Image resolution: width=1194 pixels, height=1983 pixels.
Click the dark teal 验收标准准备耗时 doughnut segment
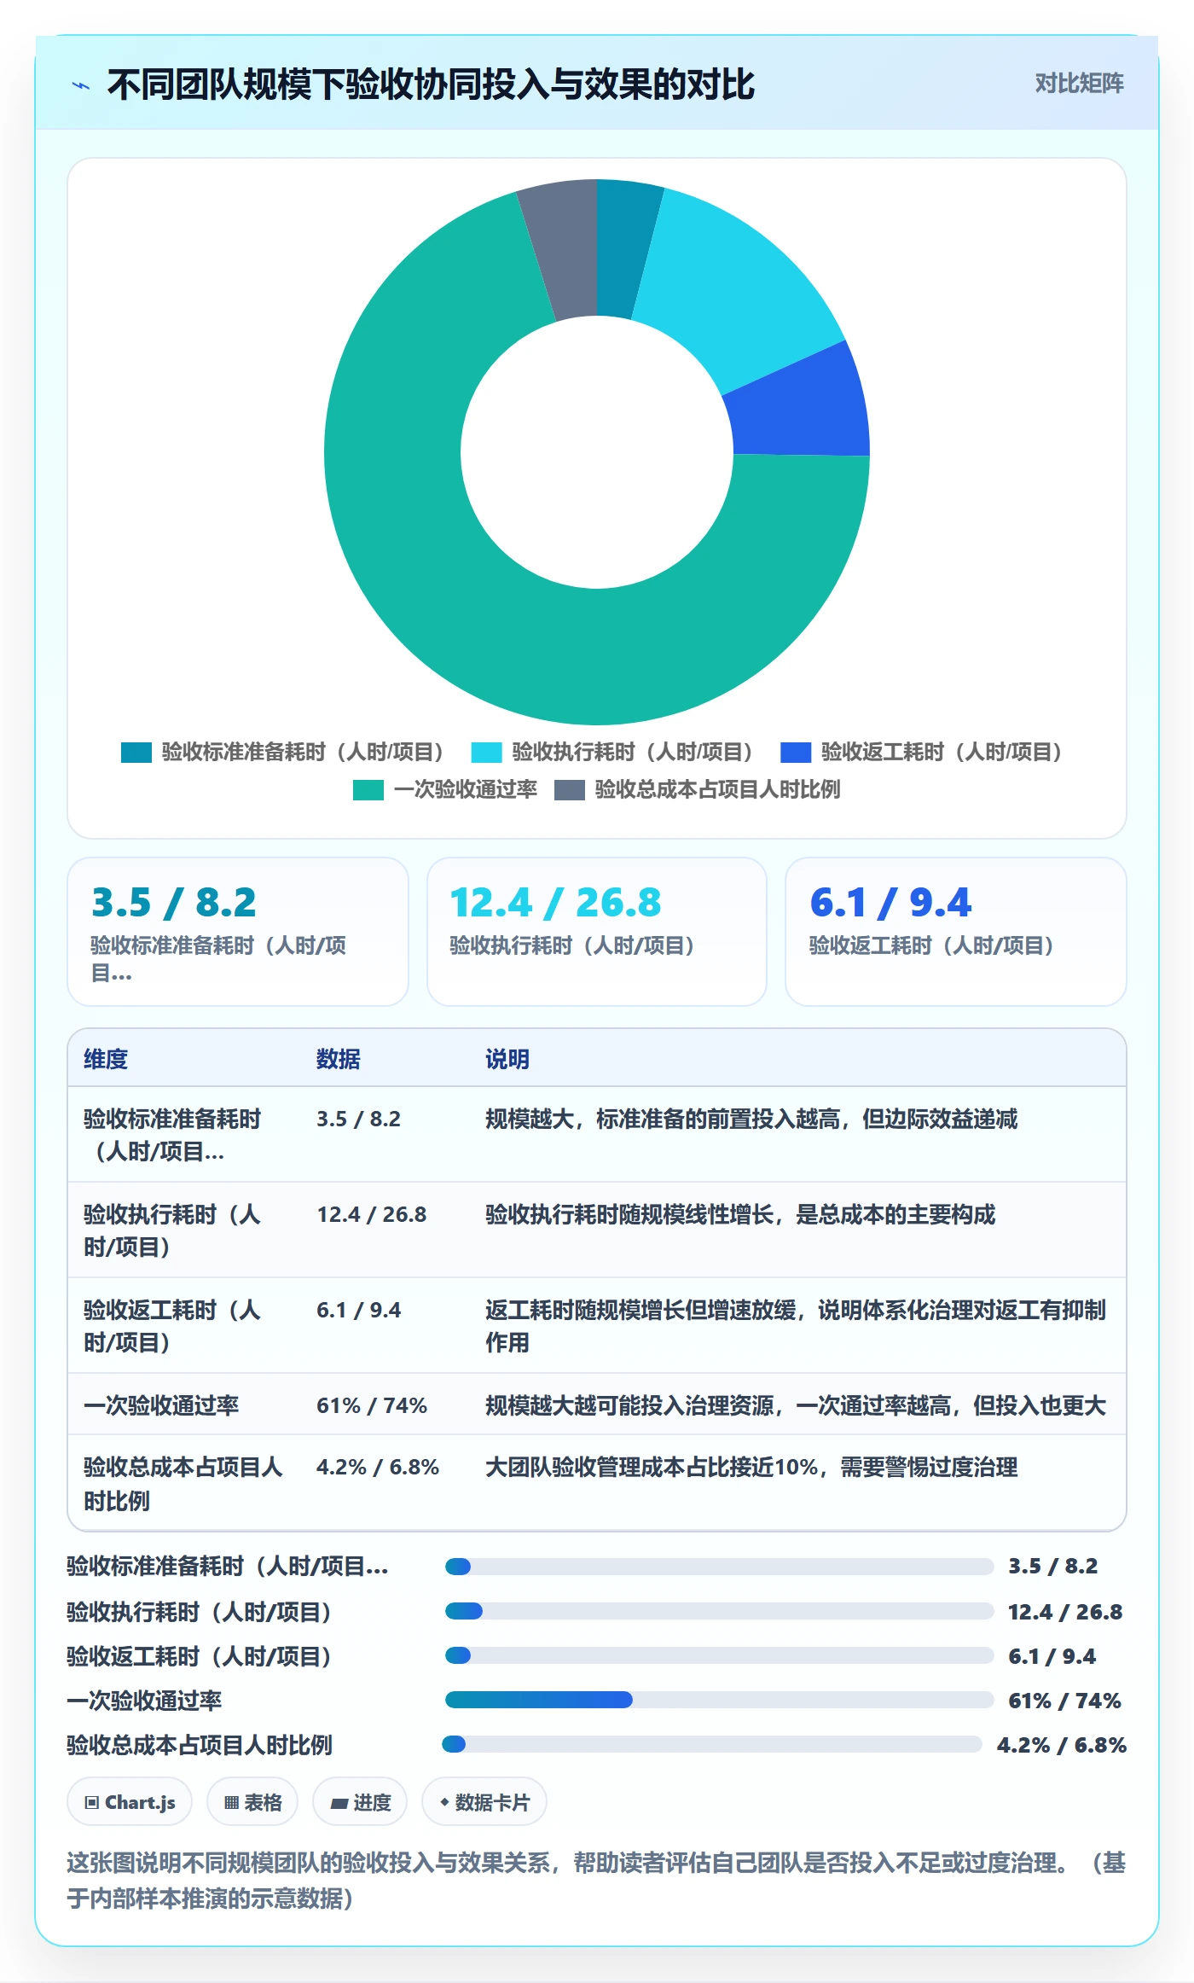coord(625,248)
